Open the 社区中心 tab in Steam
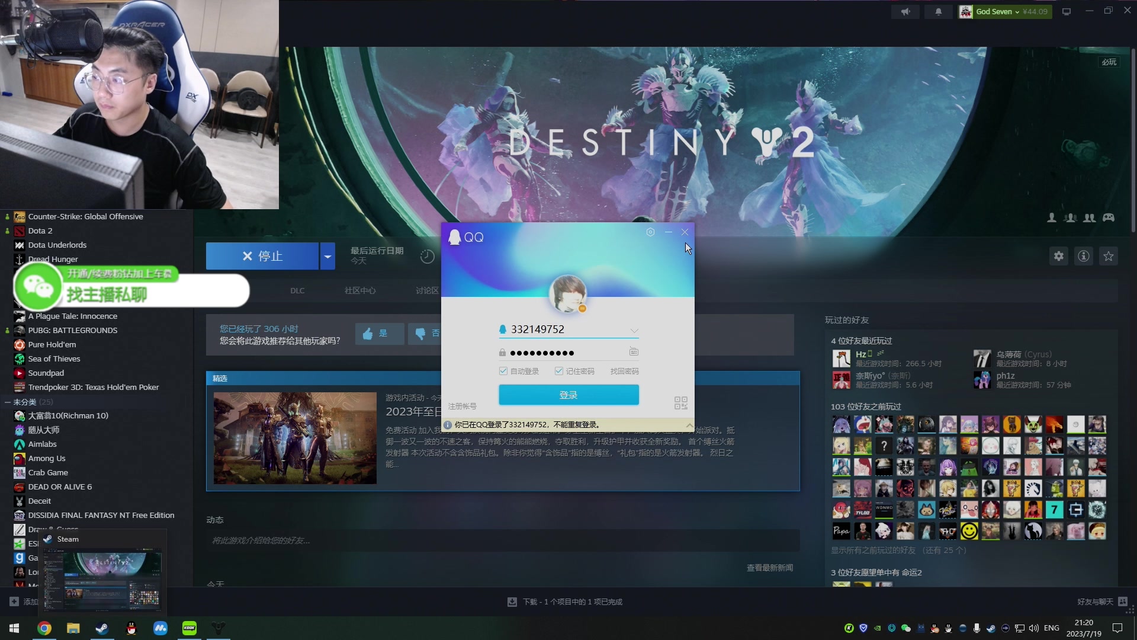Viewport: 1137px width, 640px height. tap(360, 290)
